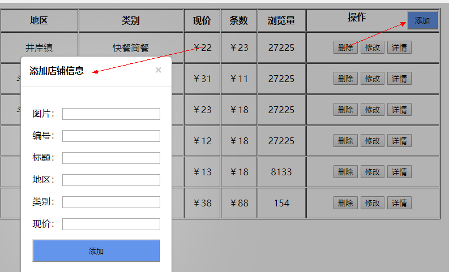Click 删除 in the row with 现价 ¥23
The width and height of the screenshot is (449, 272).
coord(345,110)
